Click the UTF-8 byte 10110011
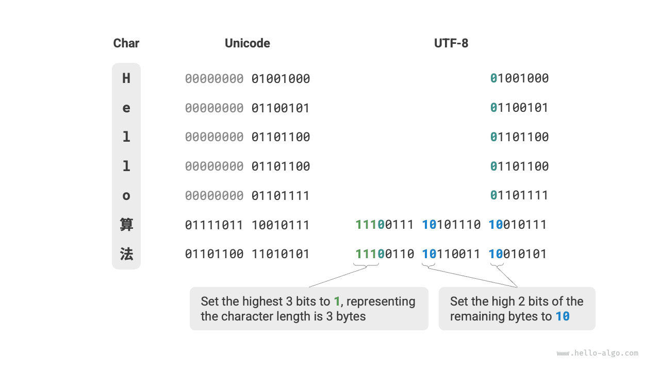The width and height of the screenshot is (660, 371). click(x=451, y=254)
